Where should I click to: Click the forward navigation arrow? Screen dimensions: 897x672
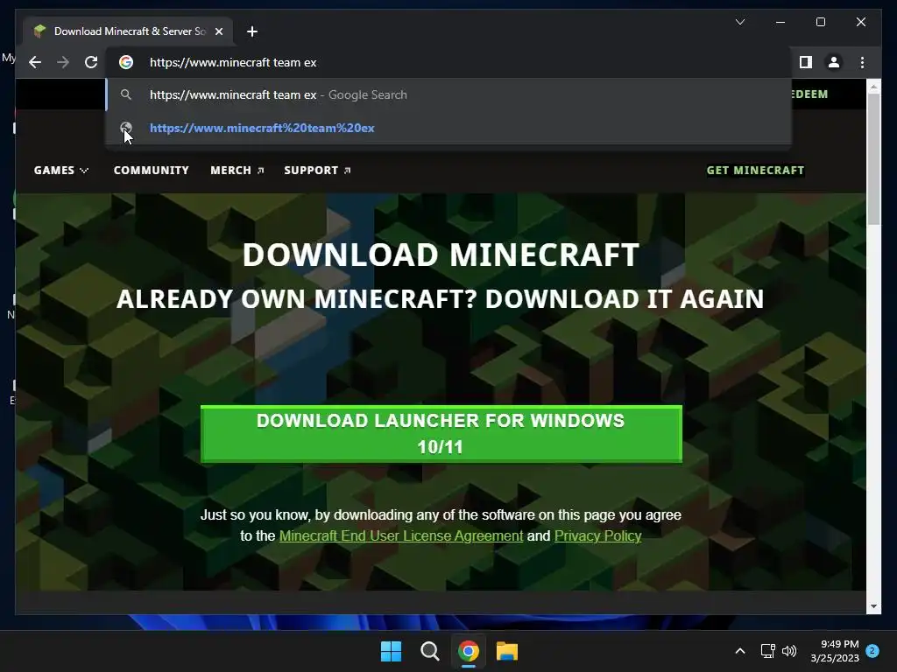coord(63,62)
